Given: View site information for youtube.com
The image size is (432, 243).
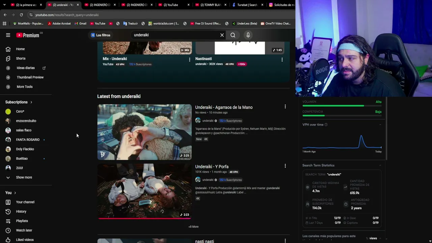Looking at the screenshot, I should pyautogui.click(x=31, y=15).
